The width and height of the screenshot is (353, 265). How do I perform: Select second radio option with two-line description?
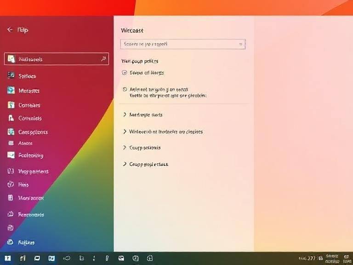[125, 89]
